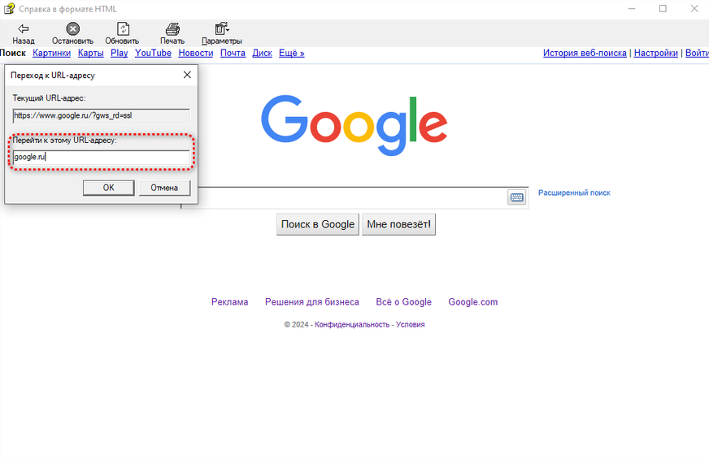Confirm URL jump with the OK button
The width and height of the screenshot is (709, 459).
[x=108, y=188]
